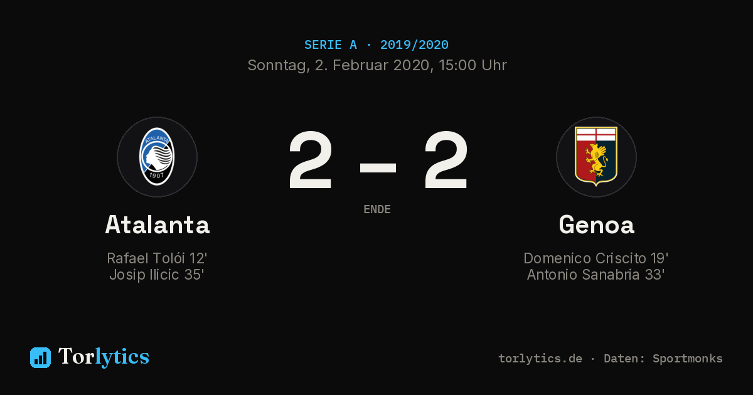Viewport: 753px width, 395px height.
Task: Click the Atalanta club crest
Action: click(x=157, y=157)
